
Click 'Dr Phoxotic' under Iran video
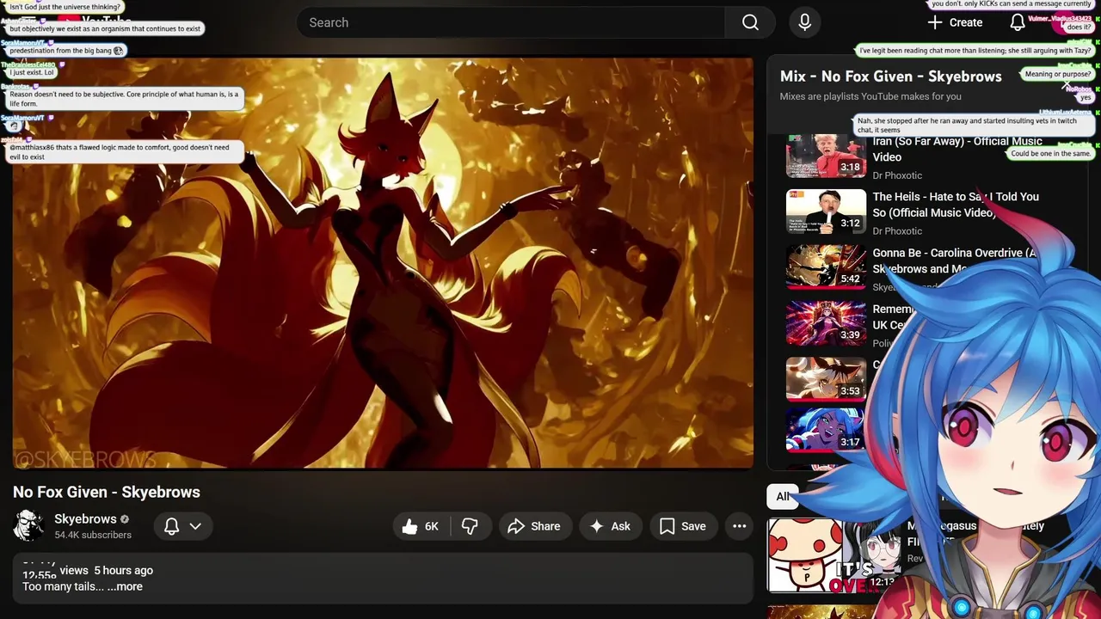point(897,175)
